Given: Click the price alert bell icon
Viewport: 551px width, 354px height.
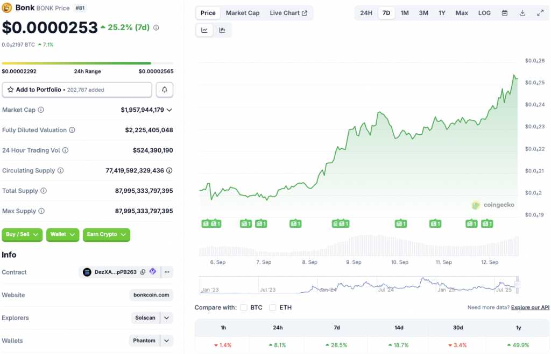Looking at the screenshot, I should point(165,90).
